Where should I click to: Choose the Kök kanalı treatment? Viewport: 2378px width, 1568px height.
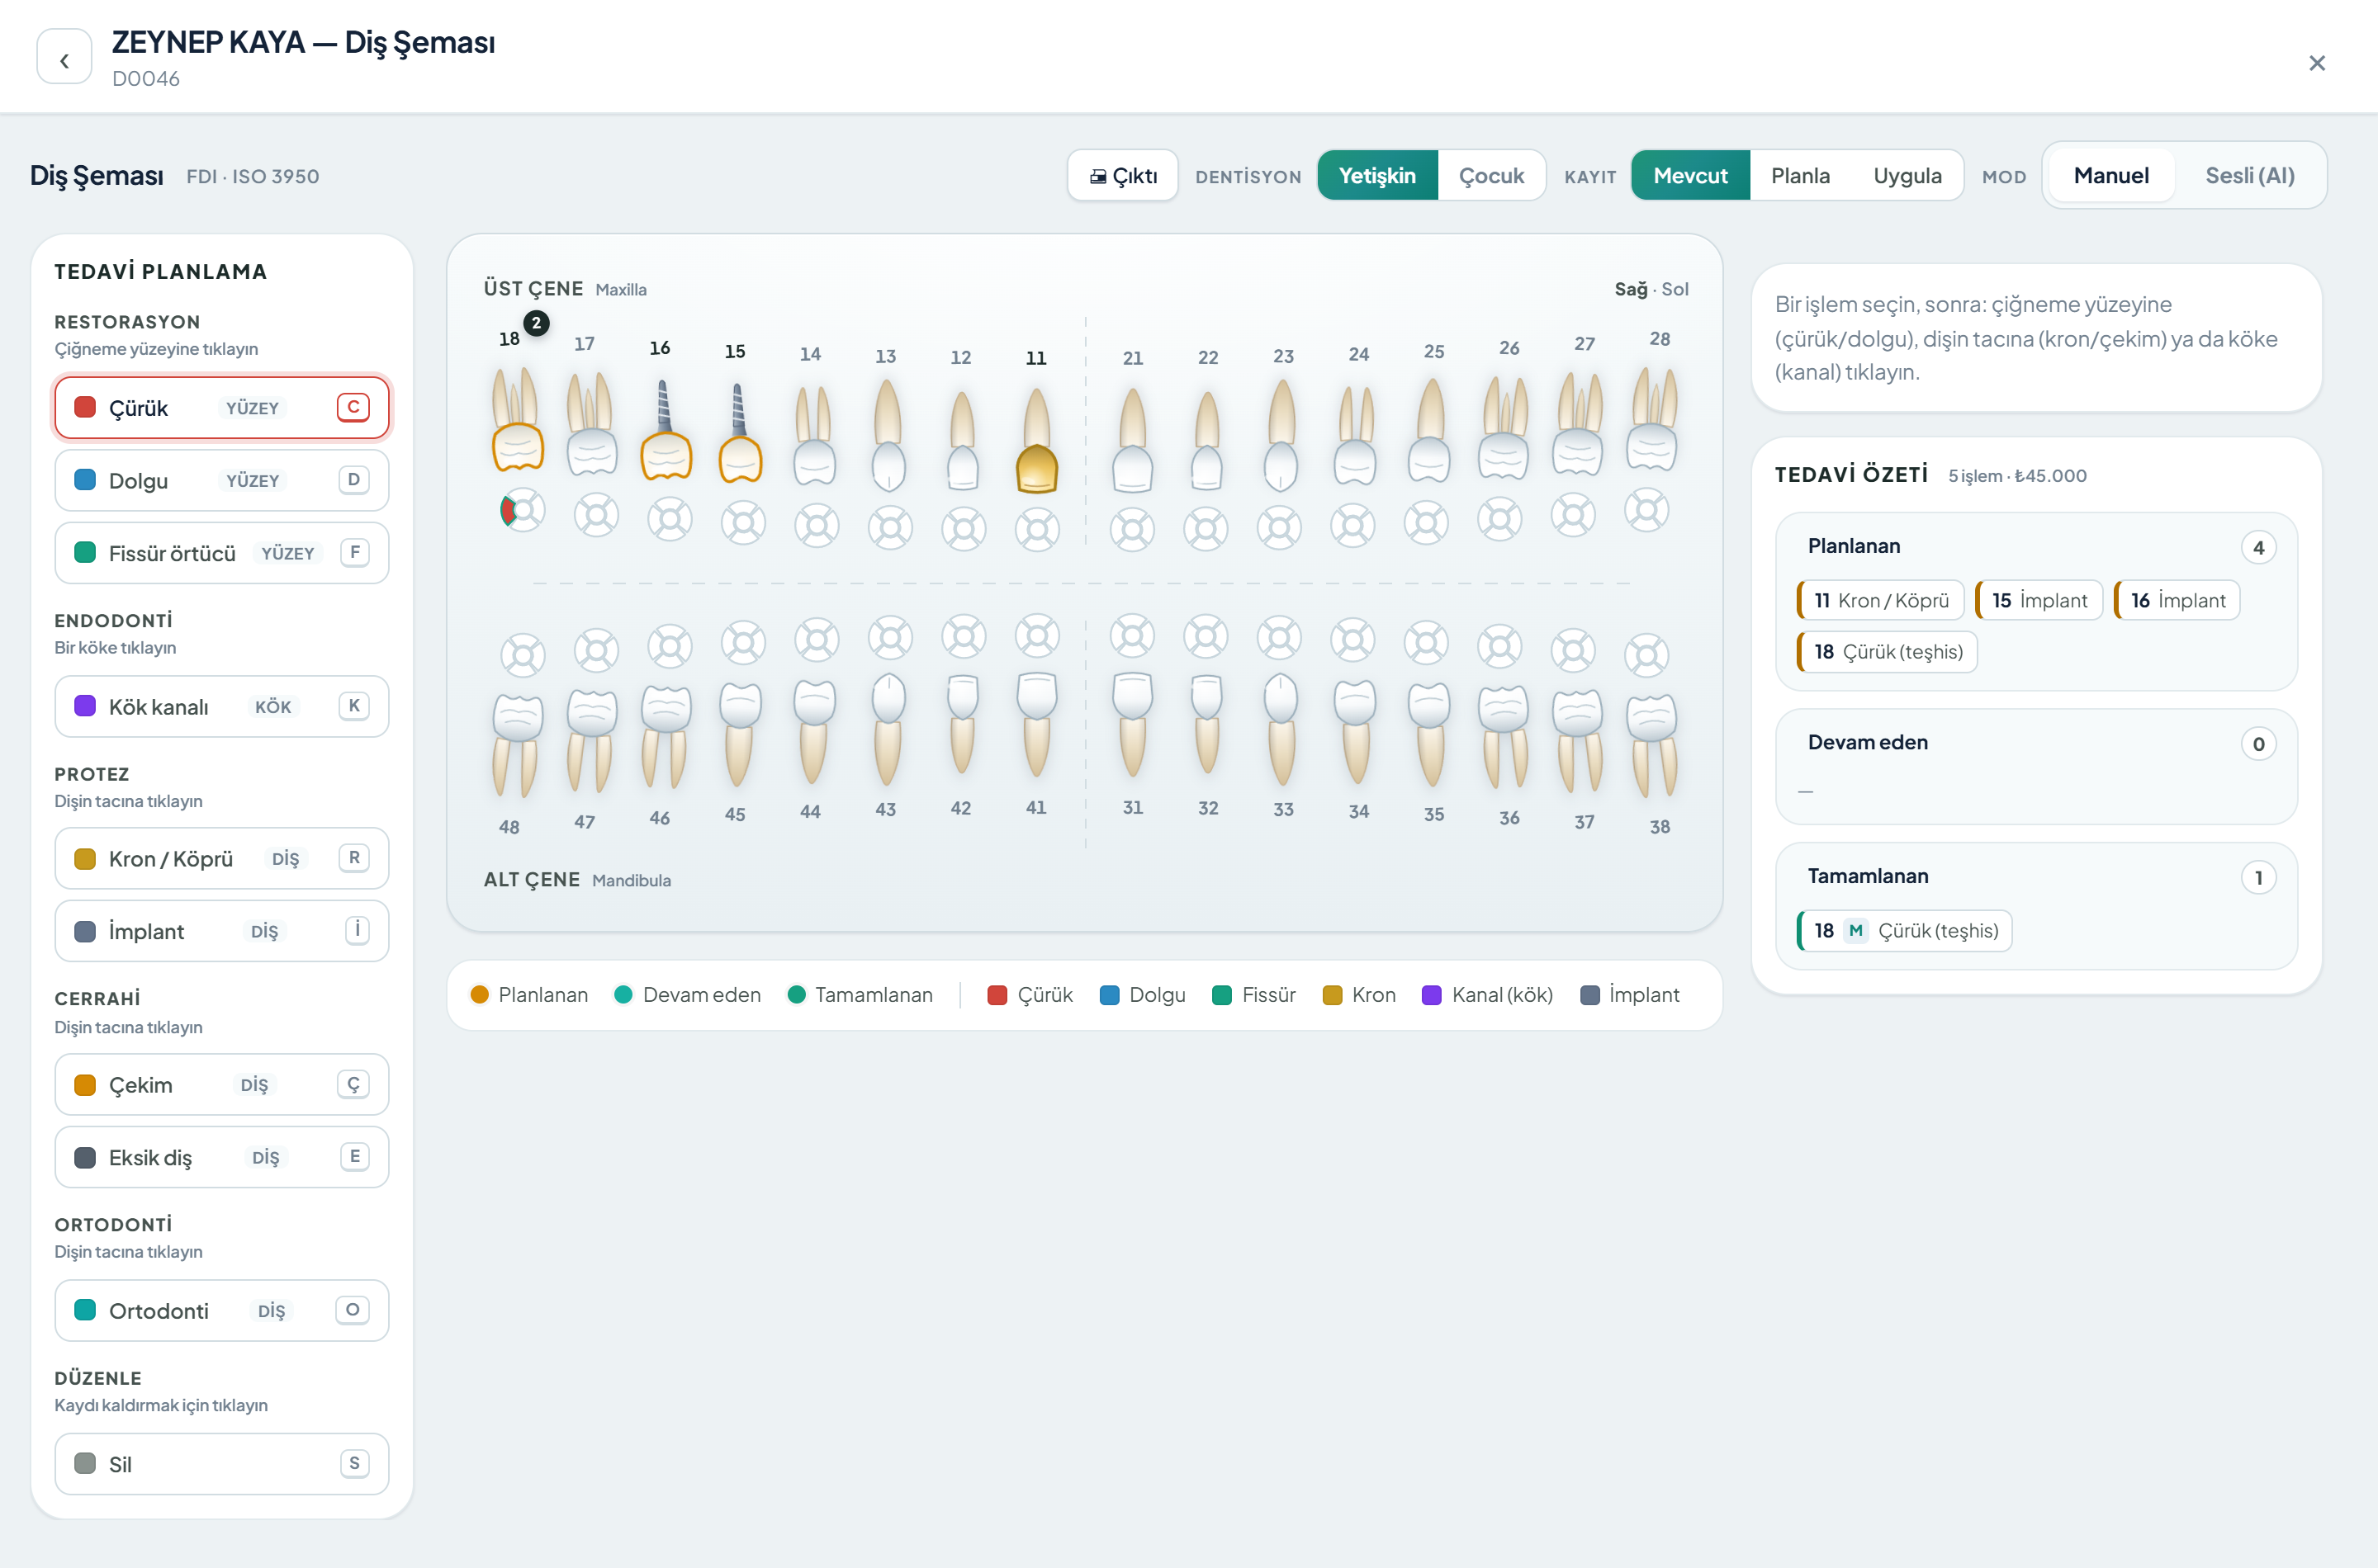[222, 707]
